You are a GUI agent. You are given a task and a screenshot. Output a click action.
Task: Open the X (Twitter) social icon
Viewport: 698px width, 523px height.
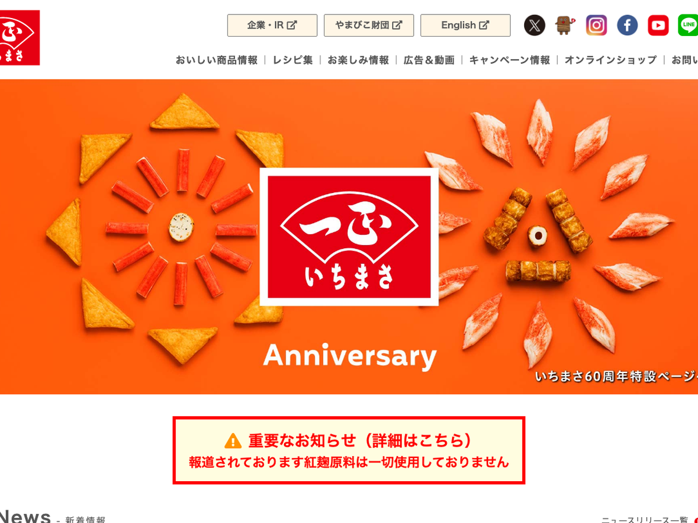[535, 25]
